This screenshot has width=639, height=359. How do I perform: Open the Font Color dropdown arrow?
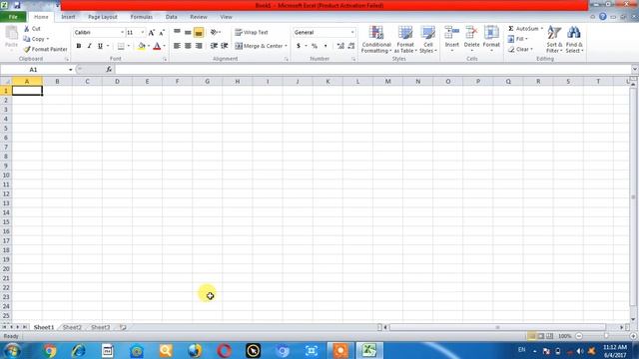(164, 46)
